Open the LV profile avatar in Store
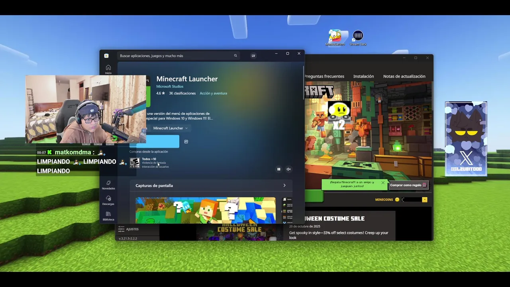 [x=253, y=56]
